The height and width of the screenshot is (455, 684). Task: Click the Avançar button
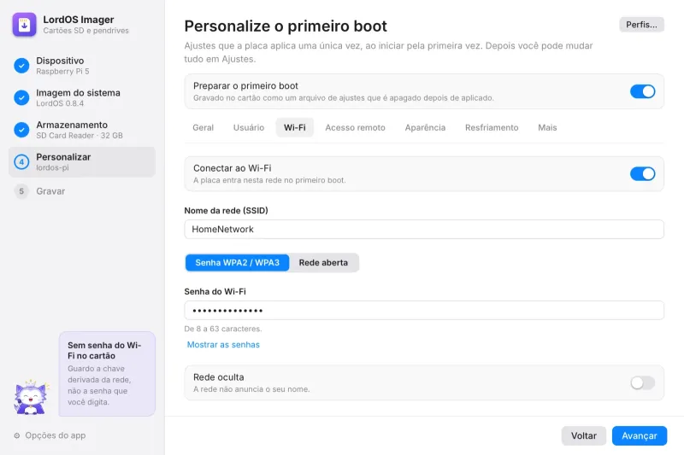639,435
